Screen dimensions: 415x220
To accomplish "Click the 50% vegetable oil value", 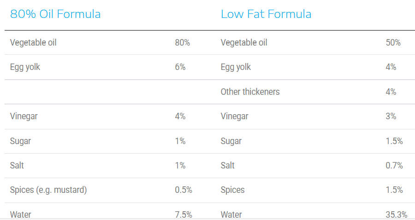I will click(393, 43).
